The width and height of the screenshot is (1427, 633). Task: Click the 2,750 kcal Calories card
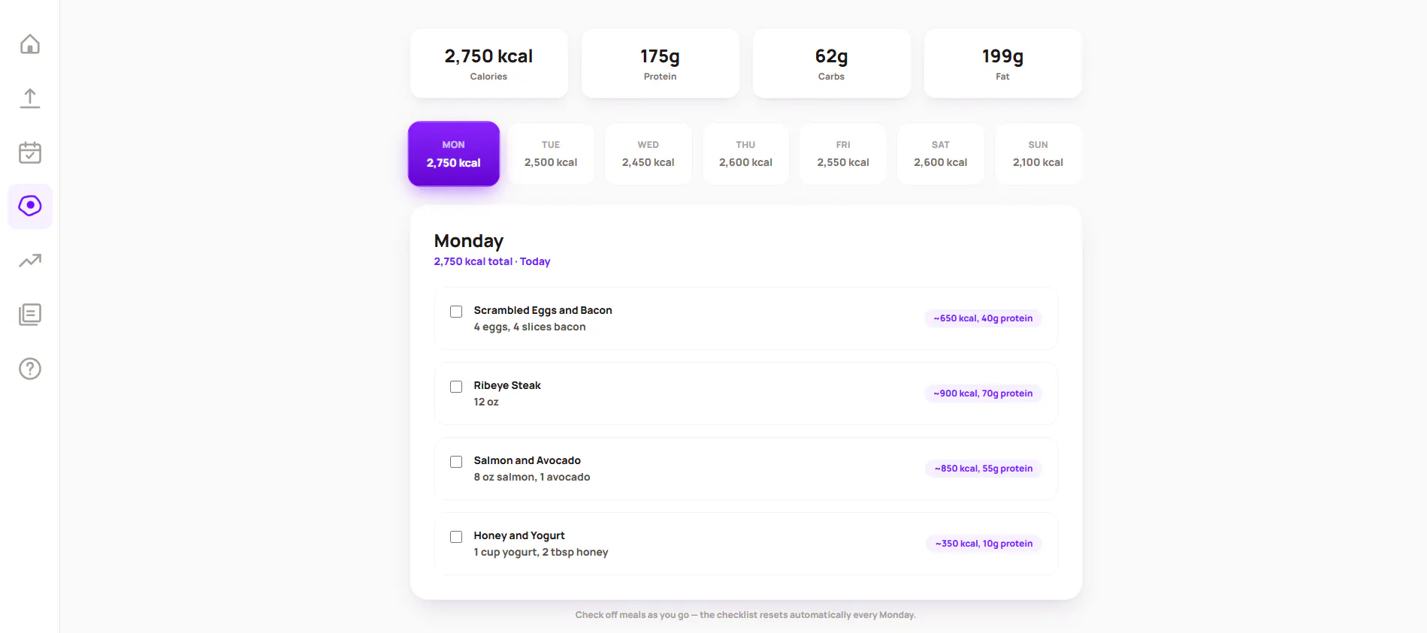click(x=489, y=64)
